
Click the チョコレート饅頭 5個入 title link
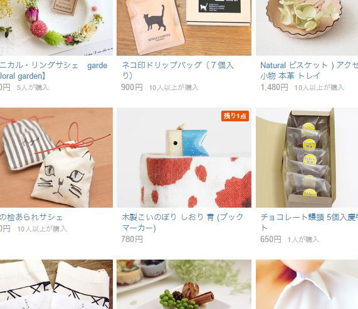click(309, 223)
